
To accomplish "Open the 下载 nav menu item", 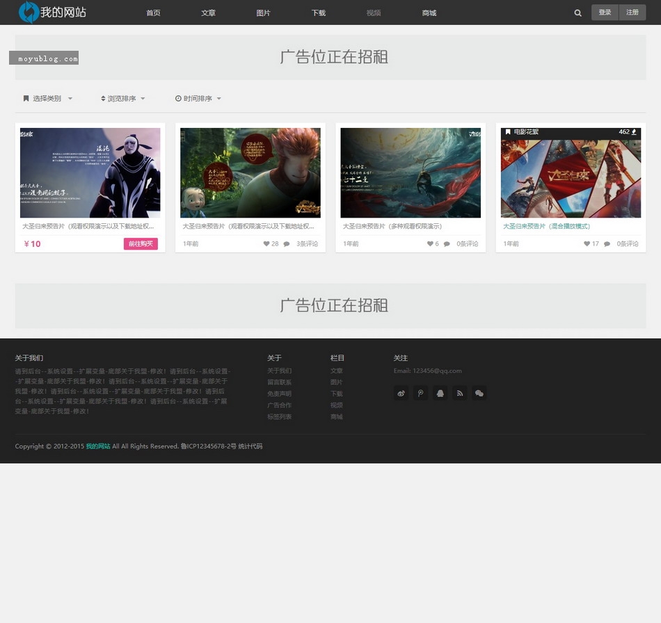I will pyautogui.click(x=319, y=13).
